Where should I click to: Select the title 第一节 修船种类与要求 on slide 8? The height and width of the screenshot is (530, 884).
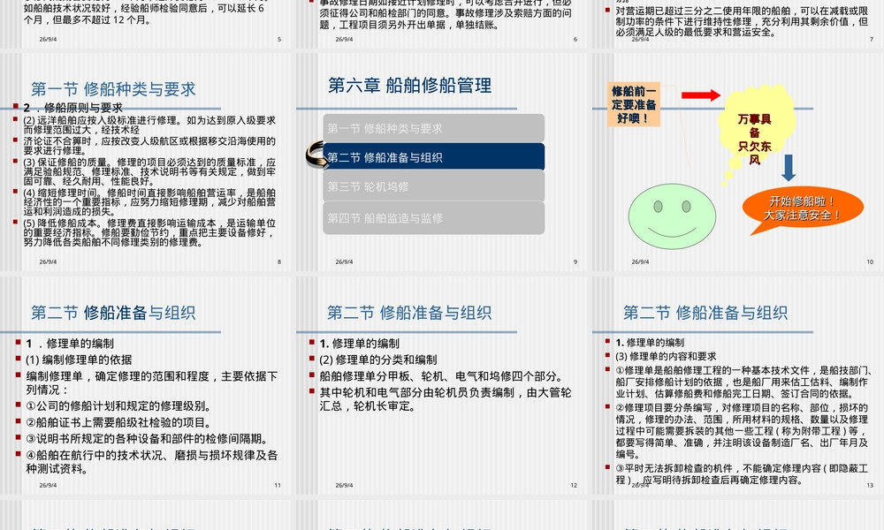(113, 88)
